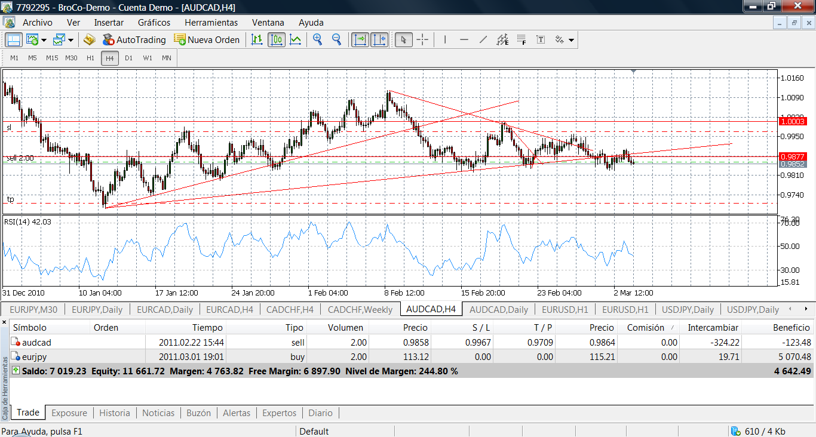Switch to the EURUSD,H1 chart tab
The image size is (816, 437).
point(565,309)
